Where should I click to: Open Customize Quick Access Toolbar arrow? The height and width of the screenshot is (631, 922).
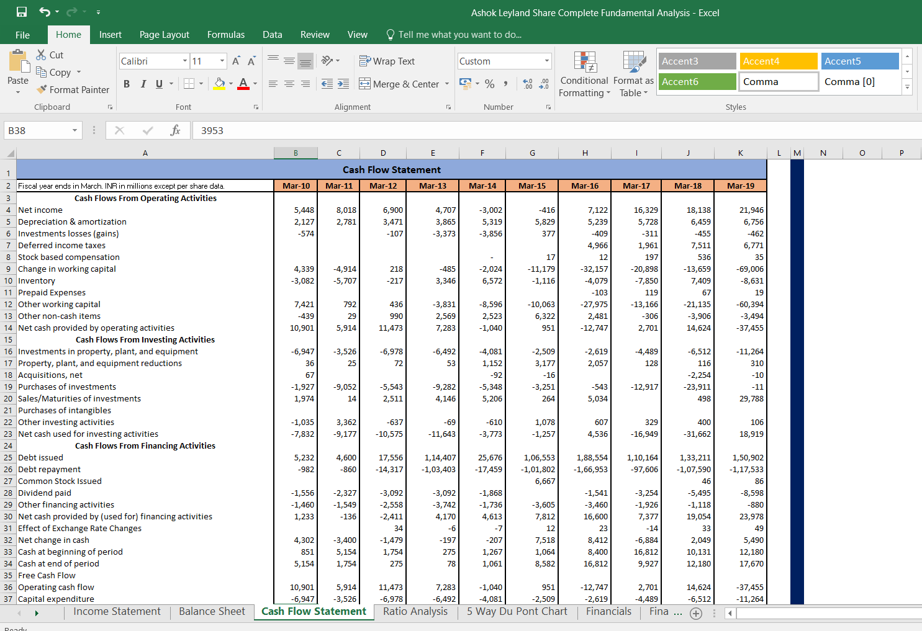[98, 12]
